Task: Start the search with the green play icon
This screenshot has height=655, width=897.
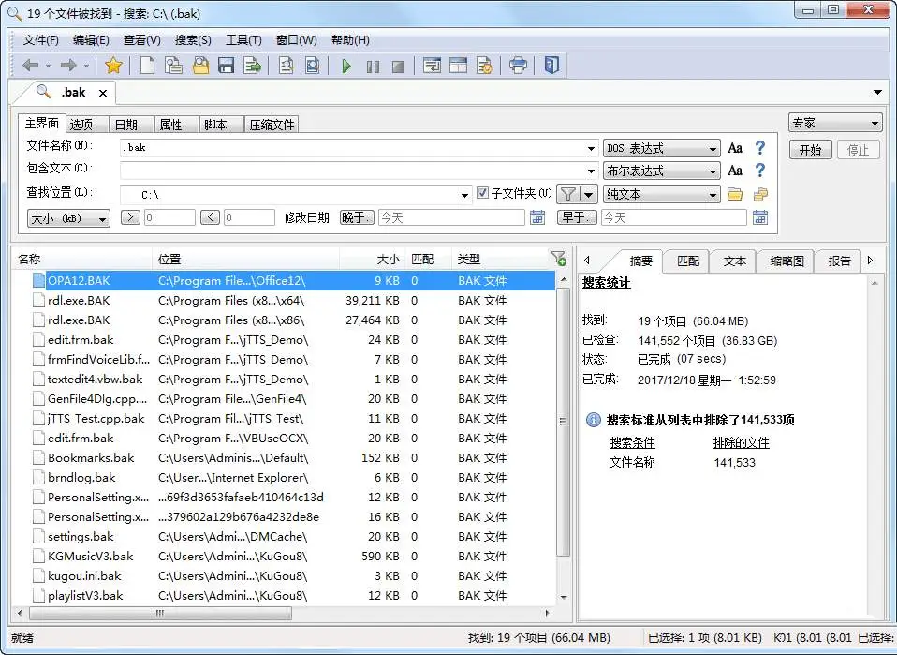Action: click(346, 65)
